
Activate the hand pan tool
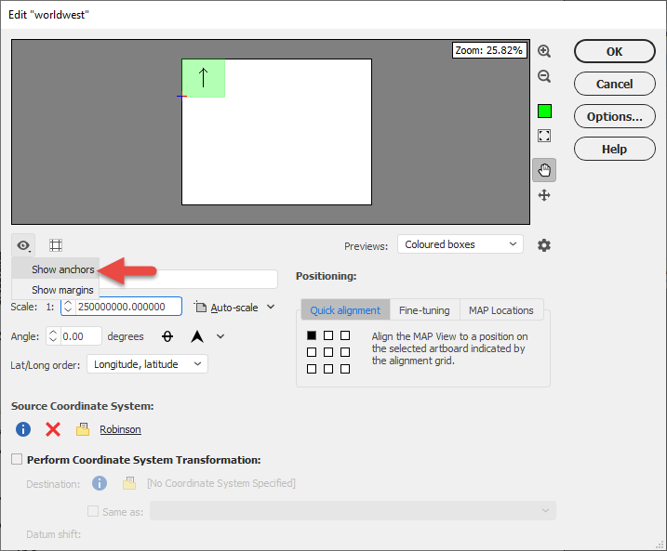pos(544,170)
